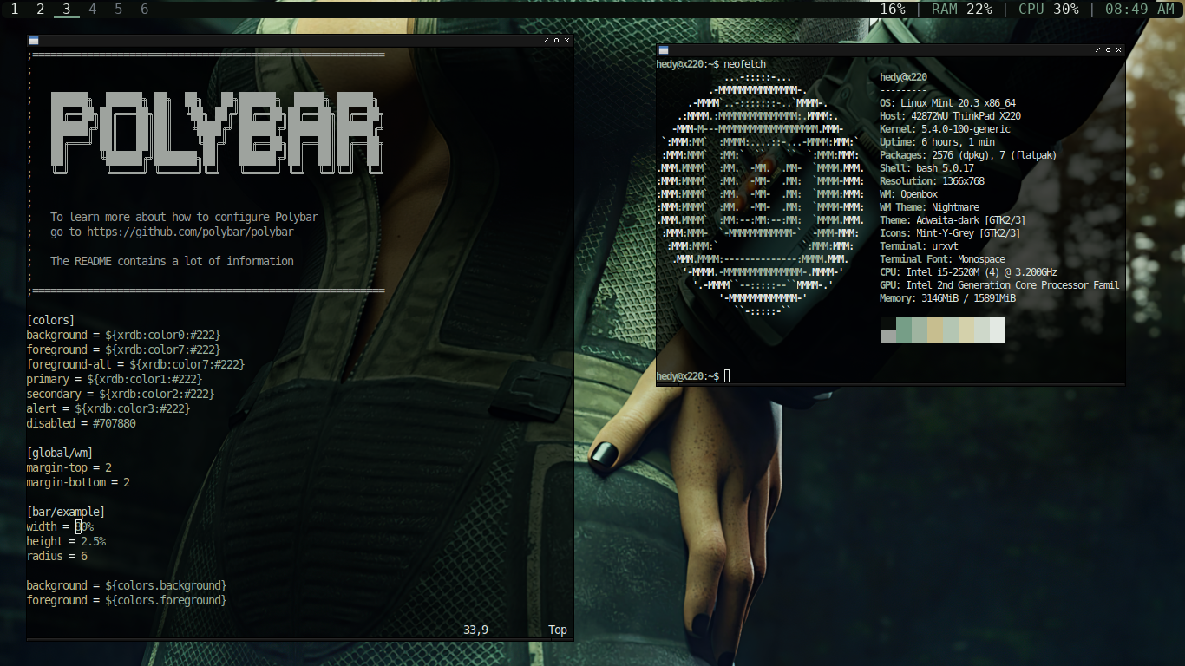
Task: Select the active workspace 3 indicator
Action: [66, 10]
